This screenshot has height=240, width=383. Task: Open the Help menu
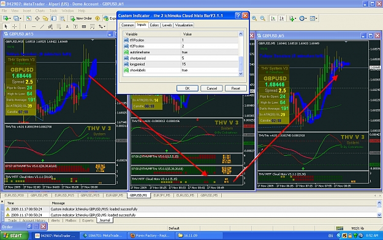coord(82,11)
